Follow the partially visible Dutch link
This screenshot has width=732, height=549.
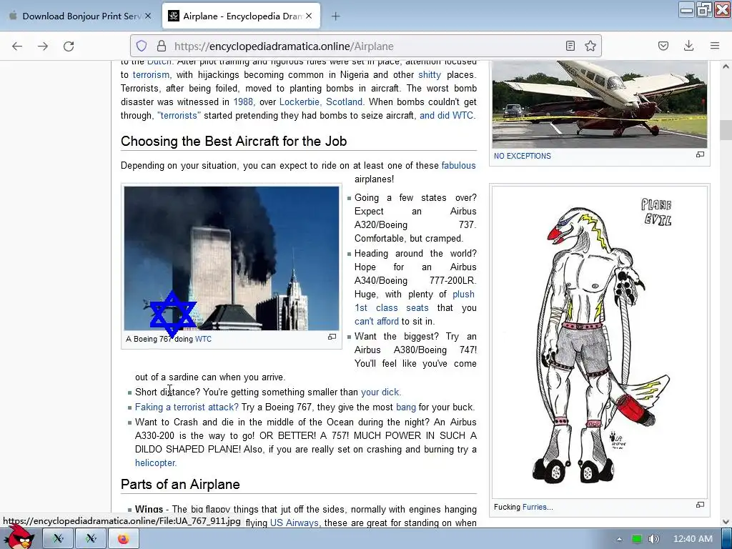tap(159, 62)
